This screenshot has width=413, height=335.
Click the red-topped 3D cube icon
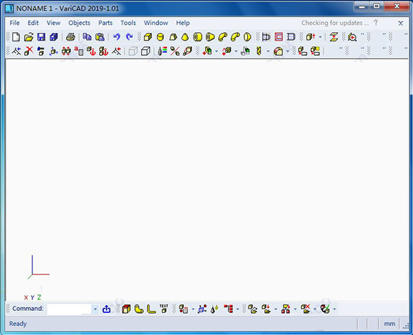(127, 309)
